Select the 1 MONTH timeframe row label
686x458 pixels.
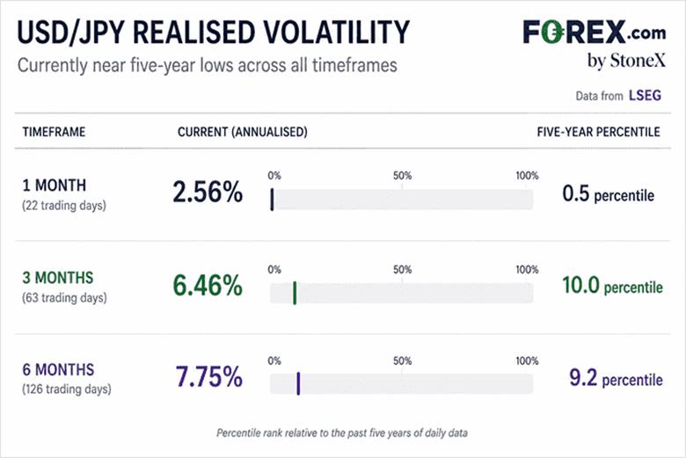click(x=55, y=185)
